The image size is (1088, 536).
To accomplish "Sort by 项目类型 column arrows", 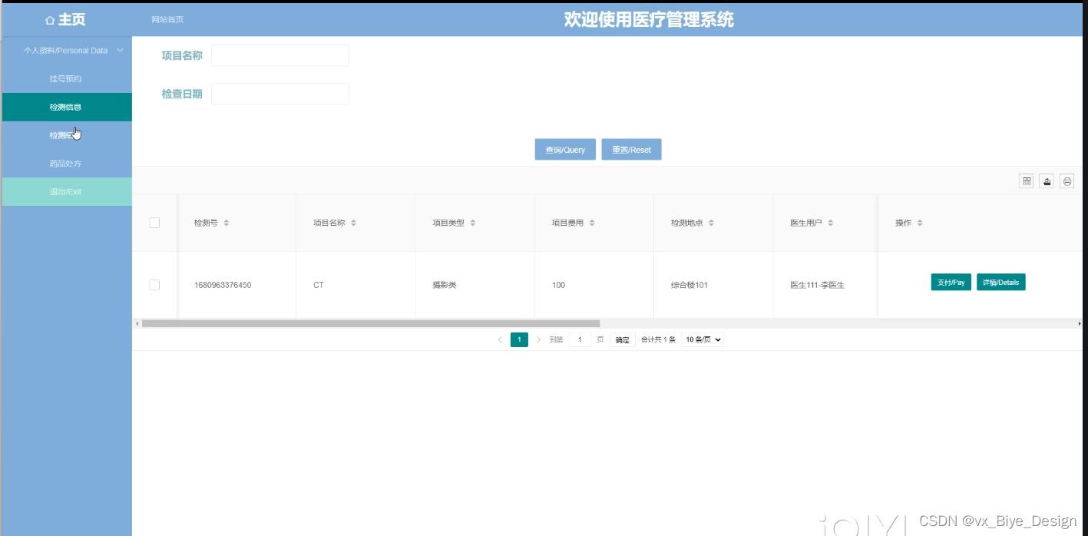I will tap(473, 223).
